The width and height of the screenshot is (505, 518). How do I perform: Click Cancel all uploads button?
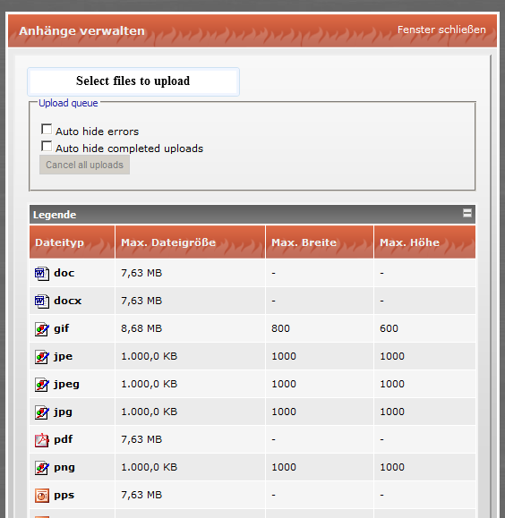pyautogui.click(x=85, y=165)
